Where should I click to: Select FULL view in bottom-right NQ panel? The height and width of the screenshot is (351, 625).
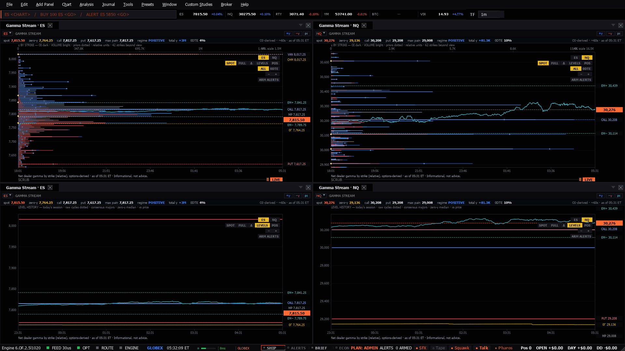coord(555,226)
